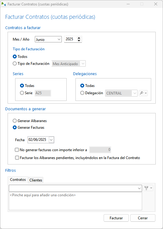Viewport: 163px width, 229px height.
Task: Open the filter funnel button in Filtros
Action: pos(148,188)
